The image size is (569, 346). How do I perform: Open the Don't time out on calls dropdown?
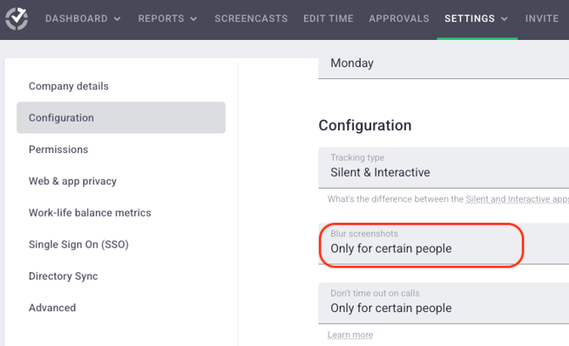[x=442, y=303]
